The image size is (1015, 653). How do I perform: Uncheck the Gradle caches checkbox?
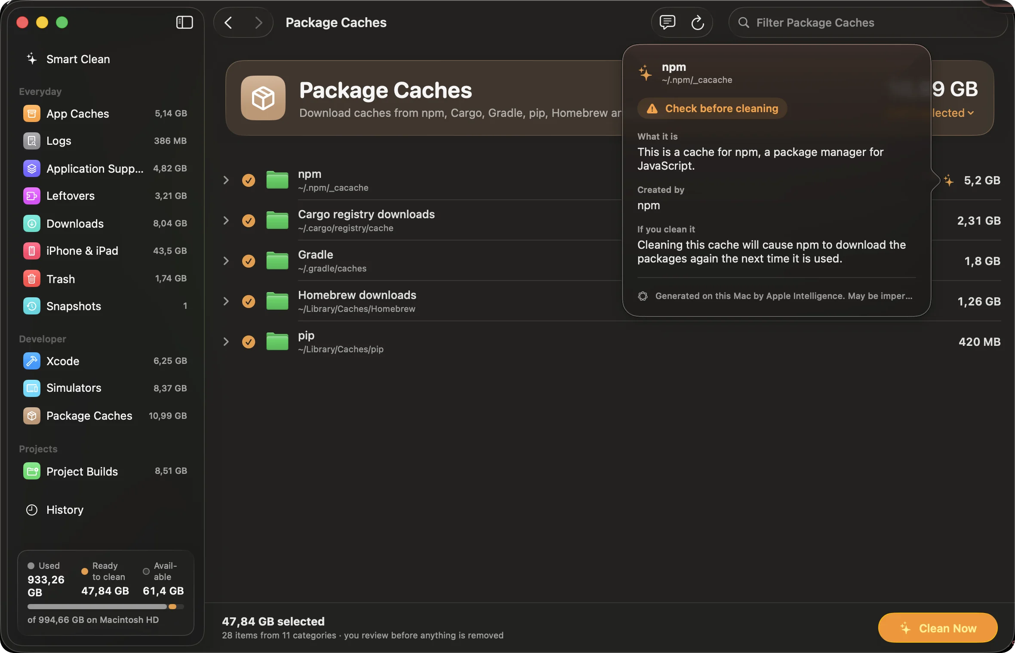(x=249, y=261)
